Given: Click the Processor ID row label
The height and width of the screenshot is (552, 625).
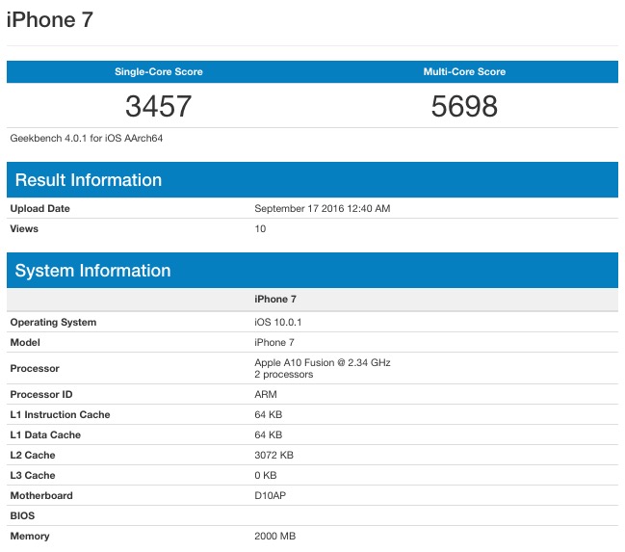Looking at the screenshot, I should (40, 395).
